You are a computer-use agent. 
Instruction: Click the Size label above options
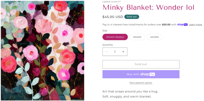pyautogui.click(x=105, y=31)
